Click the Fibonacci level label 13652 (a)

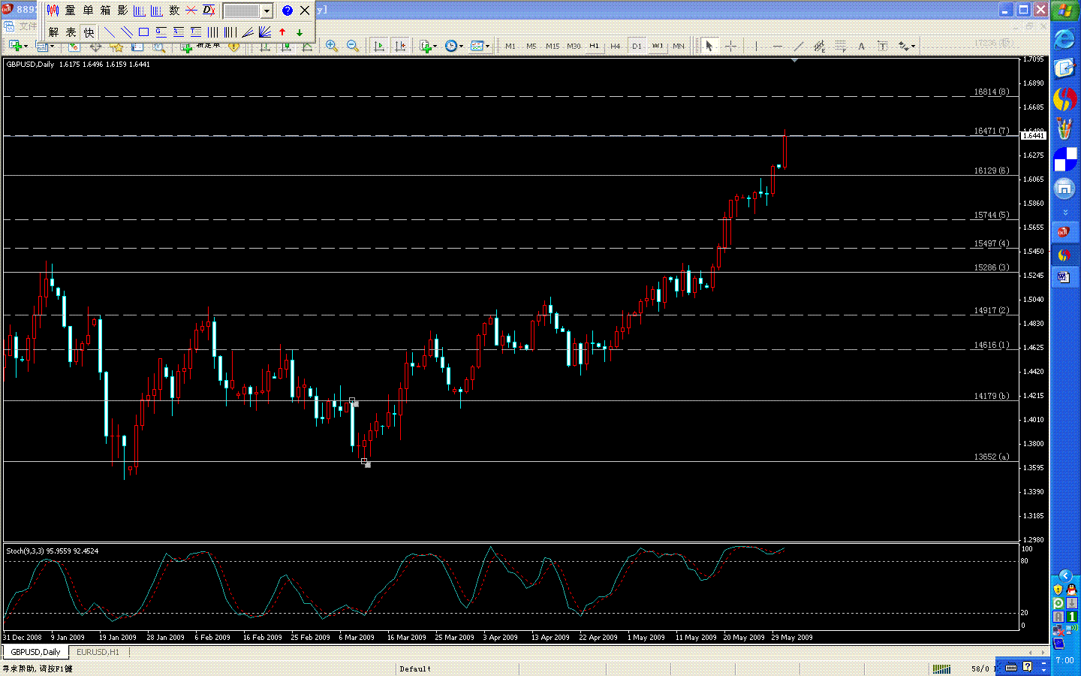(x=992, y=457)
